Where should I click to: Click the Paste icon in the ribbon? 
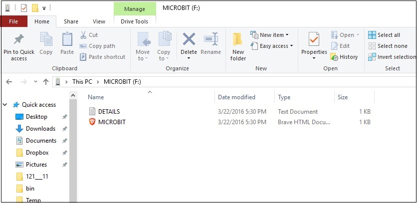pyautogui.click(x=67, y=40)
